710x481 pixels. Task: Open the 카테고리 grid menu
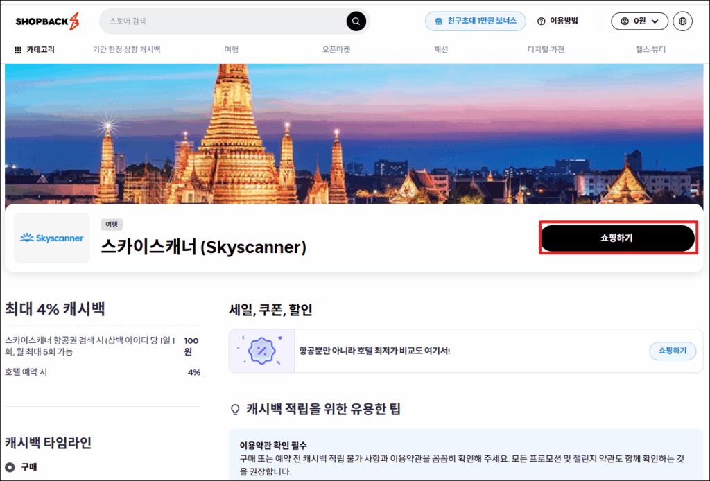tap(35, 50)
